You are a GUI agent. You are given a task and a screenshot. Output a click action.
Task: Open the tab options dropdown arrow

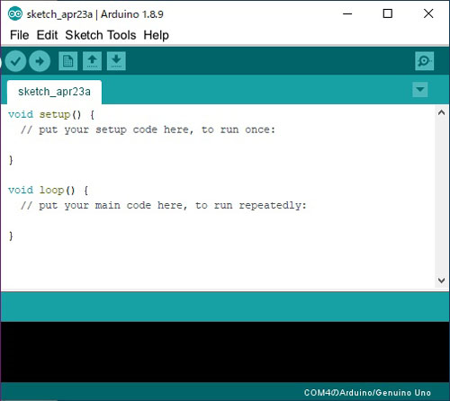click(420, 90)
